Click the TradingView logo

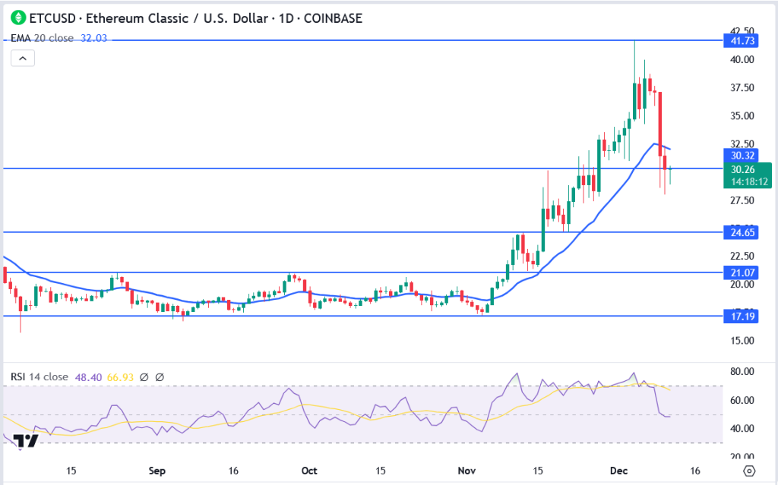[27, 441]
